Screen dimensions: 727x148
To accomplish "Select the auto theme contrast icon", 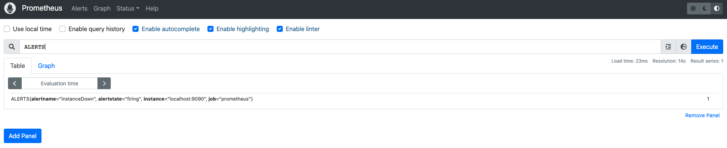I will (717, 8).
